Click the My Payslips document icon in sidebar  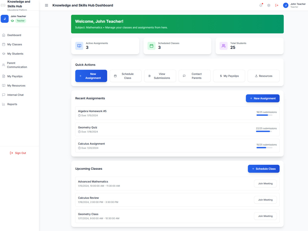pyautogui.click(x=3, y=76)
